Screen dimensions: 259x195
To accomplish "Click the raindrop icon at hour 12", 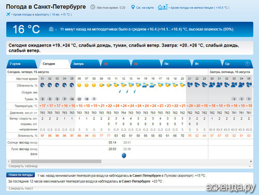I will tap(120, 92).
